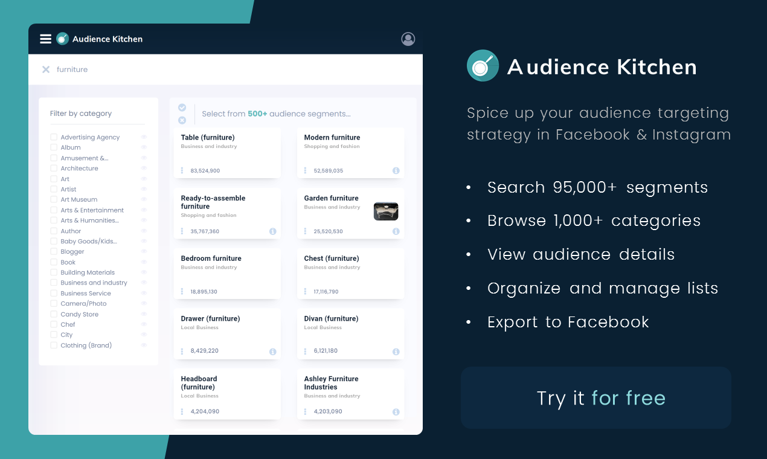Toggle eye icon for City category
Image resolution: width=767 pixels, height=459 pixels.
click(x=144, y=335)
